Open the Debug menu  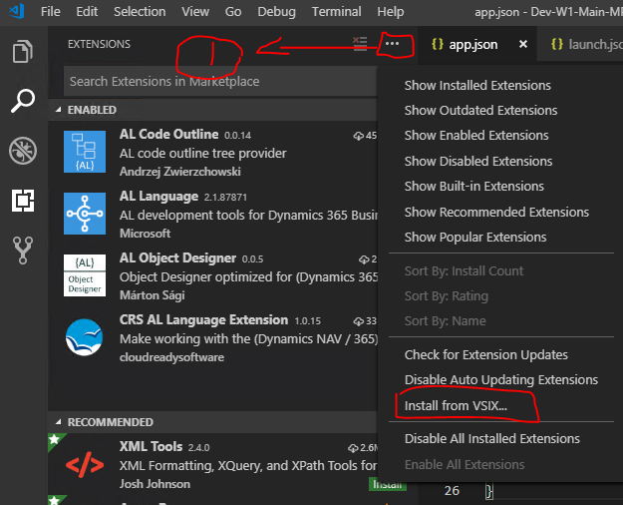pyautogui.click(x=276, y=12)
